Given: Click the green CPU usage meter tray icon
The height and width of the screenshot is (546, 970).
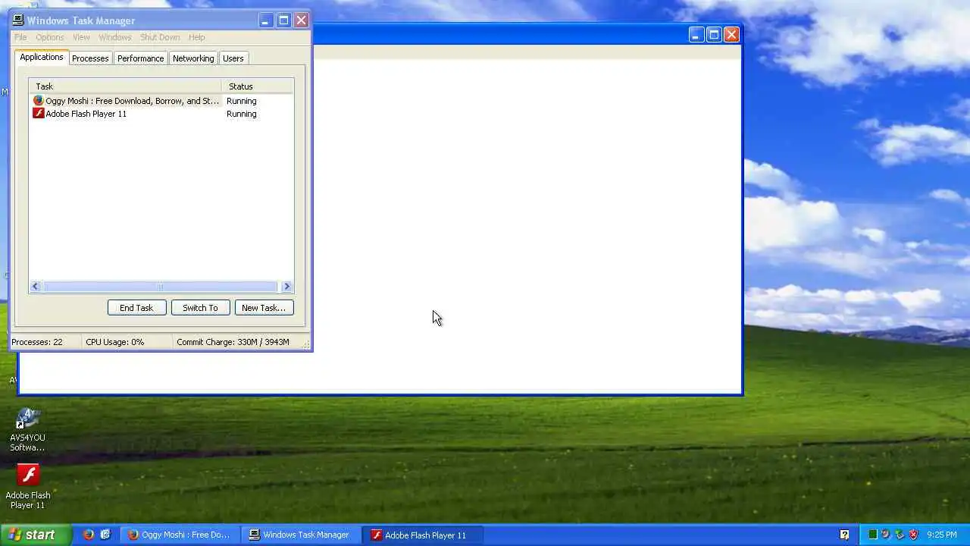Looking at the screenshot, I should [872, 535].
